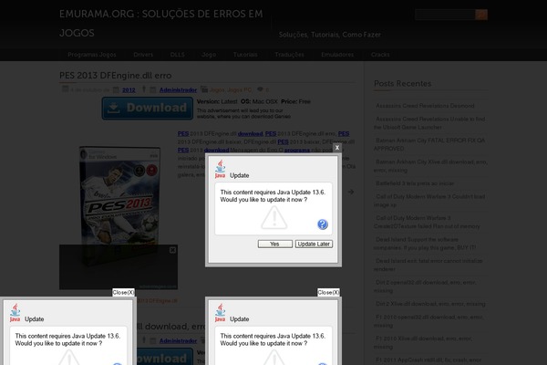Click the download link in article first line
This screenshot has height=365, width=547.
[x=250, y=134]
